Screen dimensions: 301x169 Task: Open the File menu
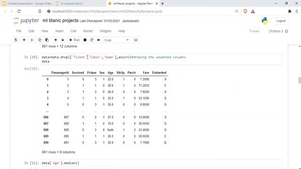click(x=19, y=31)
